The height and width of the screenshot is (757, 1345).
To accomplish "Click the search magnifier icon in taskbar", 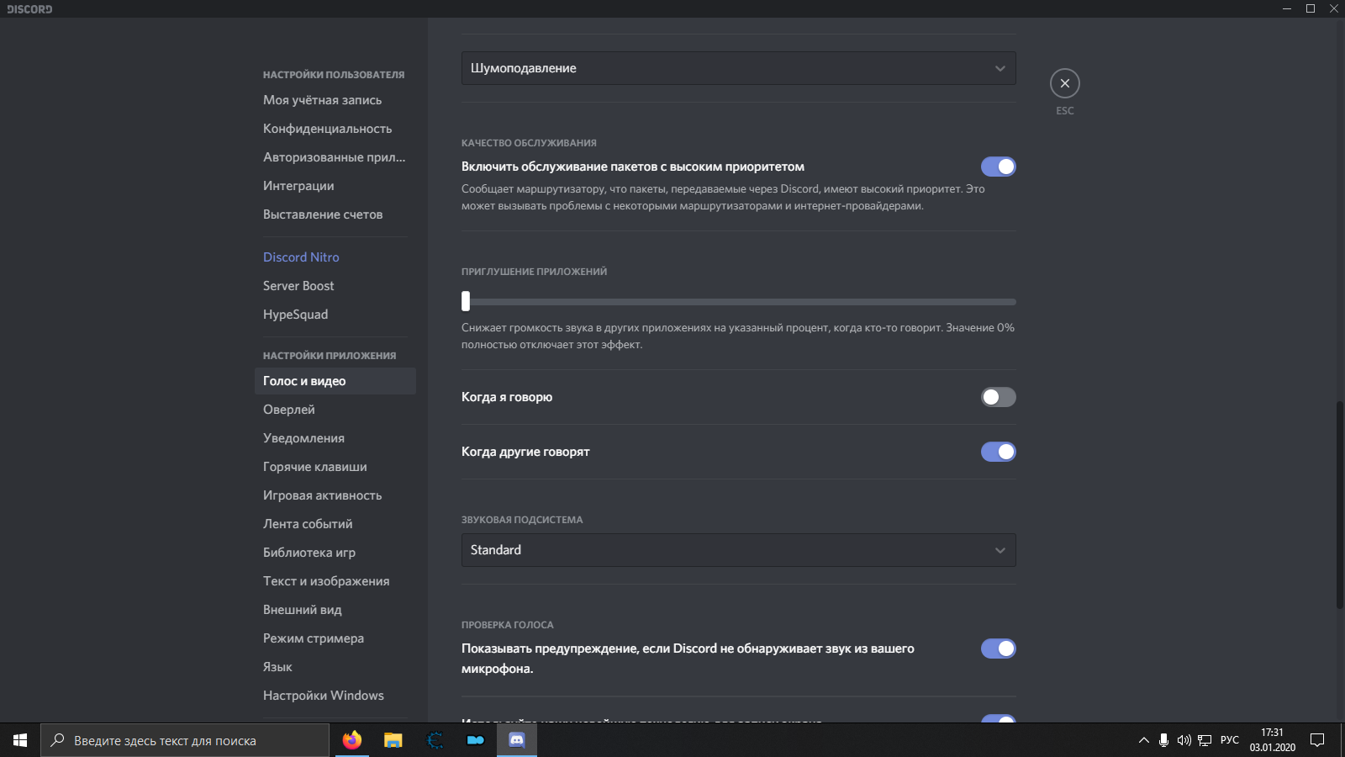I will pos(57,740).
